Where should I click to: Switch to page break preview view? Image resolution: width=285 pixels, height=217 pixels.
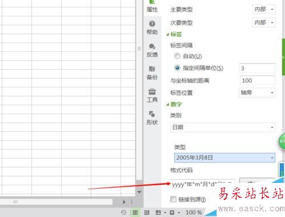(146, 212)
